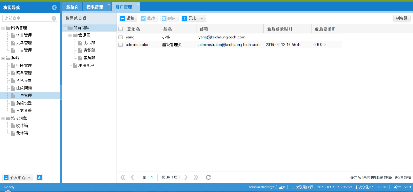Click the 删除 (delete) toolbar button

click(x=169, y=18)
